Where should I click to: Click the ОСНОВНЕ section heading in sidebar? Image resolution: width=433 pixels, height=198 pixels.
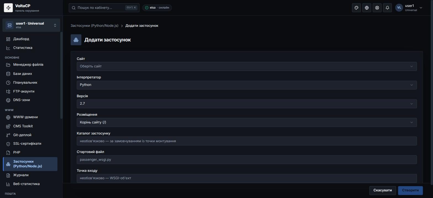point(12,58)
